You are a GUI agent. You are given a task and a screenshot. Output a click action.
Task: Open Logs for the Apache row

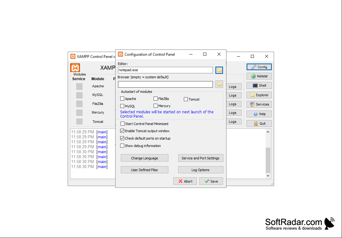[x=234, y=87]
